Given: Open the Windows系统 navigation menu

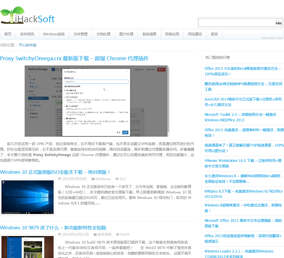Looking at the screenshot, I should tap(54, 34).
